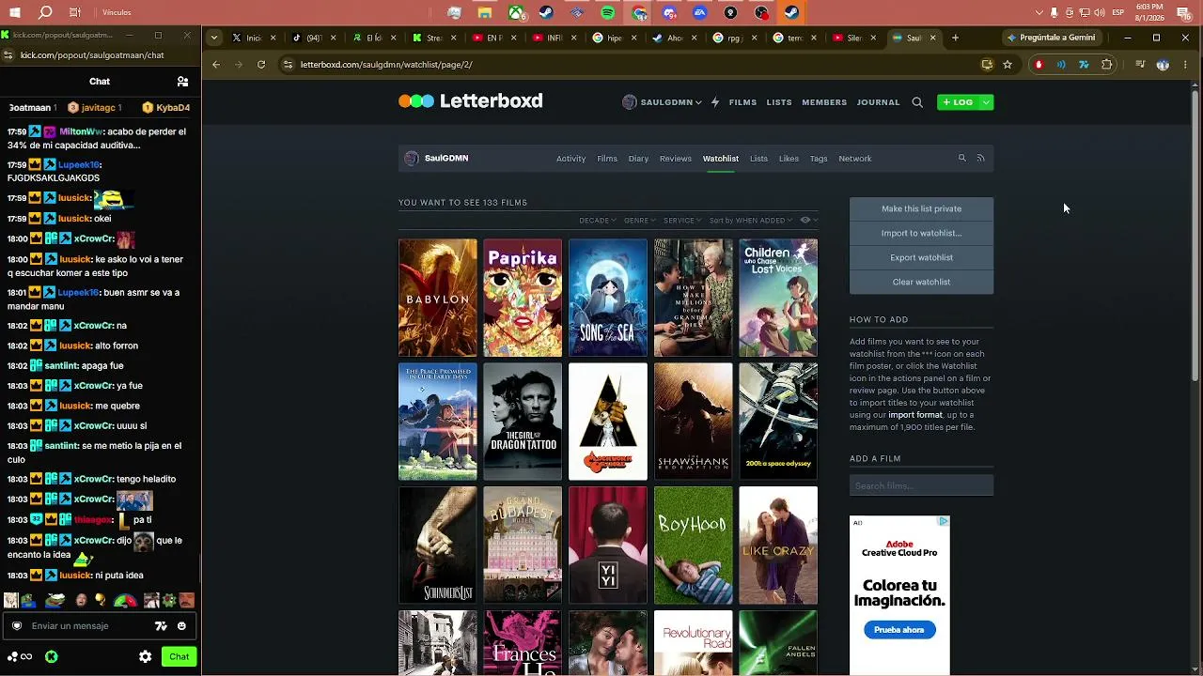Screen dimensions: 1203x676
Task: Expand the Service filter dropdown
Action: (682, 221)
